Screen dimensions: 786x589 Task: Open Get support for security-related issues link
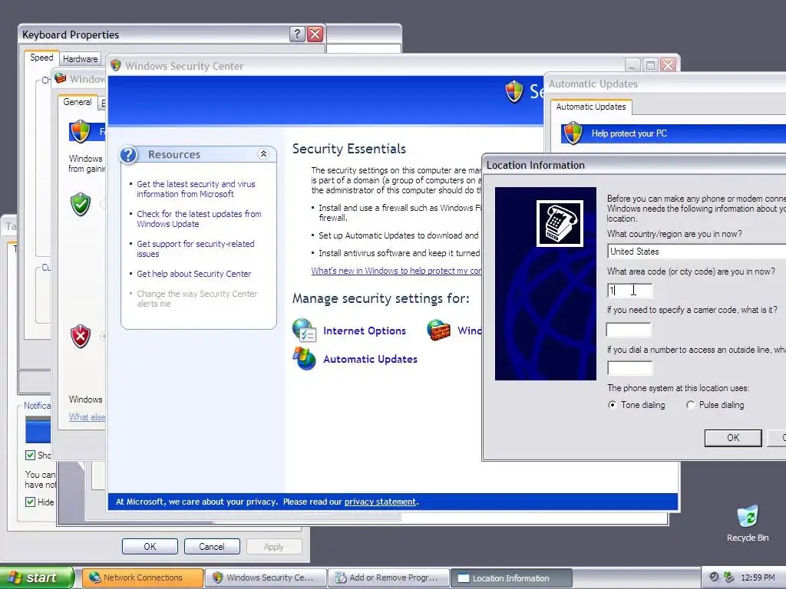(x=196, y=249)
